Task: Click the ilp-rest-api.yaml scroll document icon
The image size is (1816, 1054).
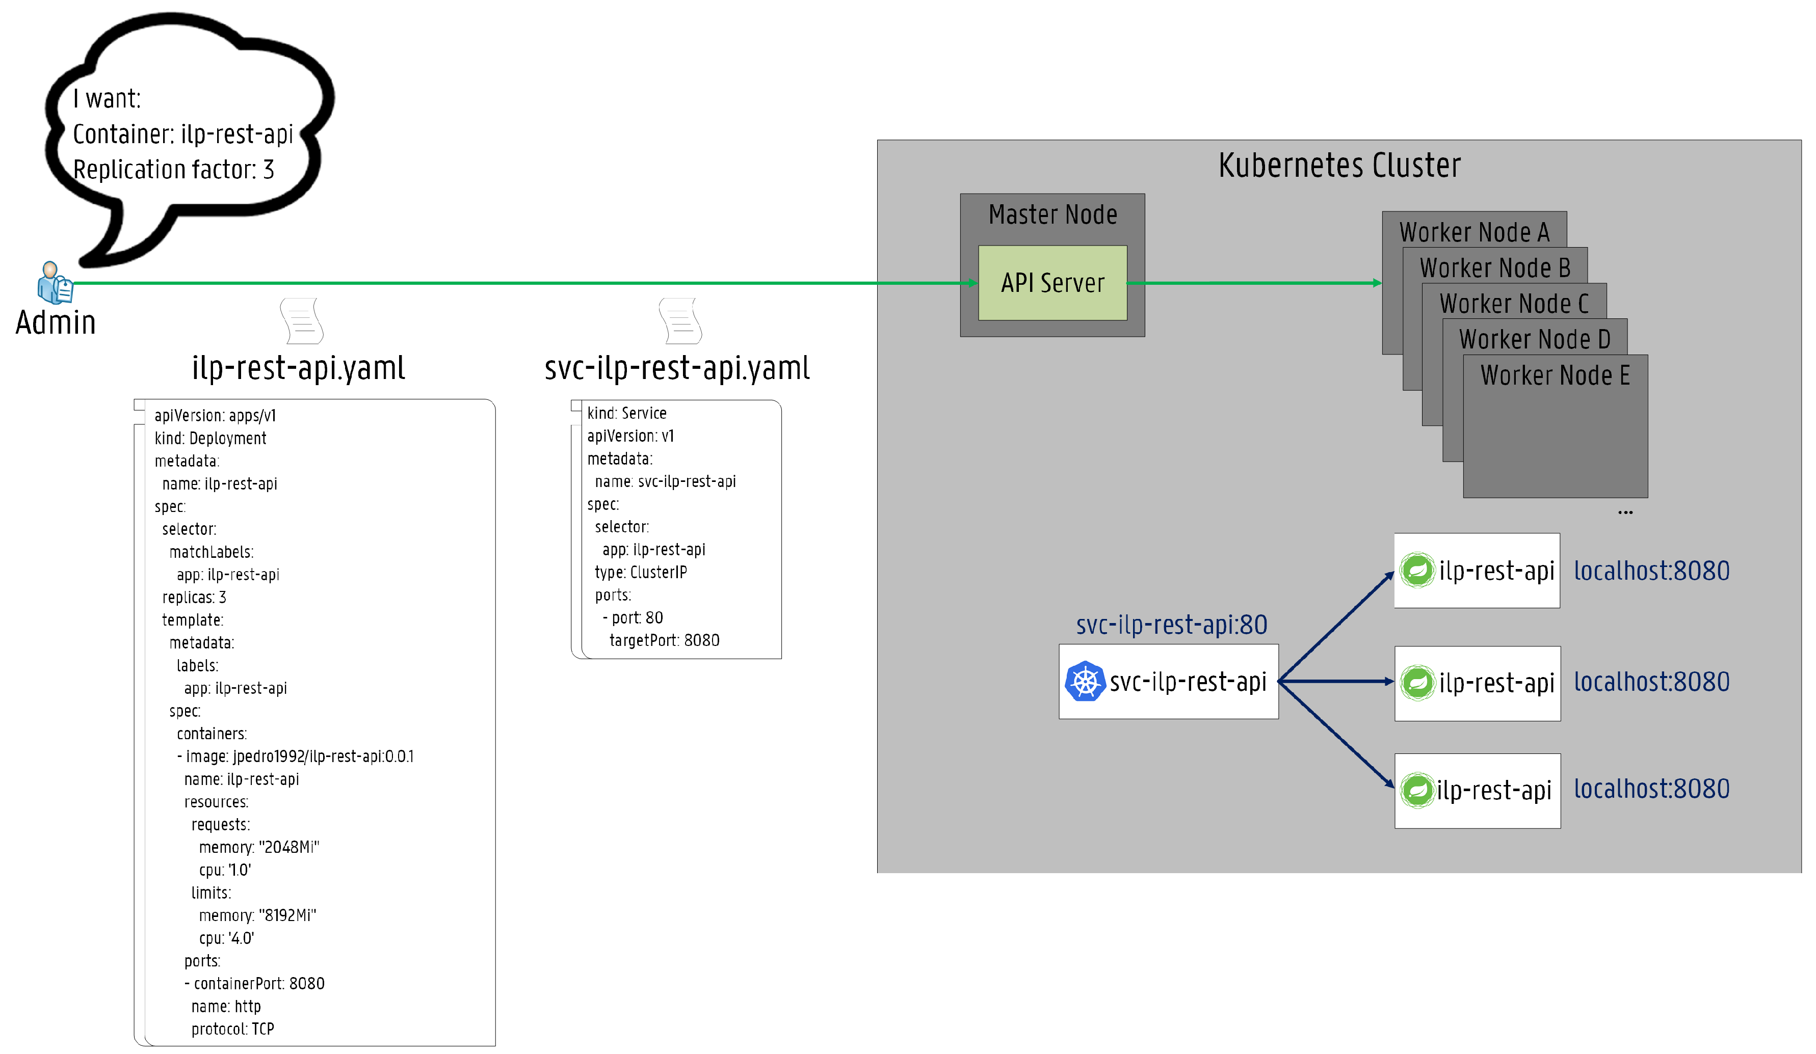Action: (301, 320)
